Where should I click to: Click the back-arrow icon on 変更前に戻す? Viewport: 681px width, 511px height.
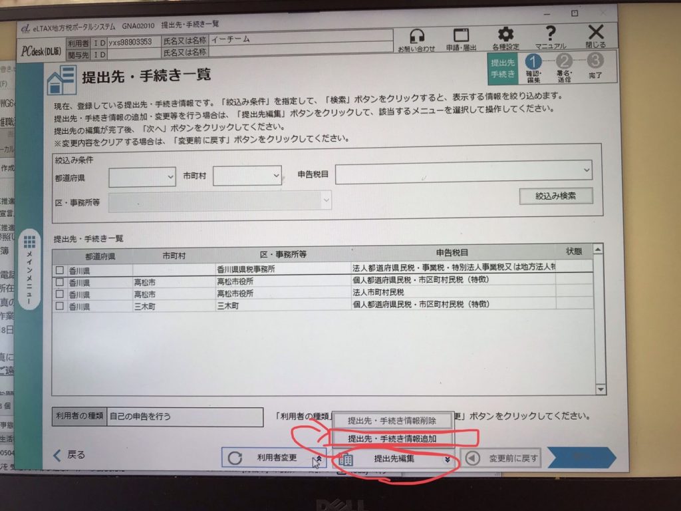pyautogui.click(x=473, y=458)
